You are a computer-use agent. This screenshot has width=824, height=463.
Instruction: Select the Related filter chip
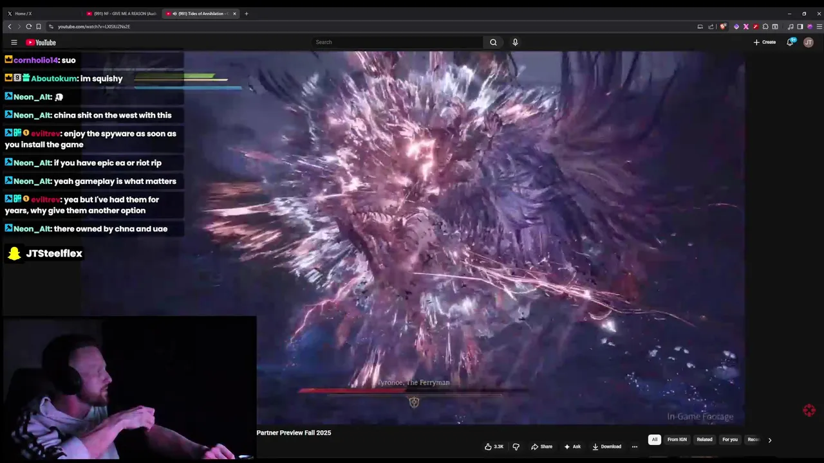704,440
